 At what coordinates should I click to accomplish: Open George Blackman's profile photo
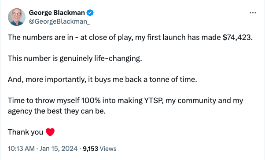point(17,17)
